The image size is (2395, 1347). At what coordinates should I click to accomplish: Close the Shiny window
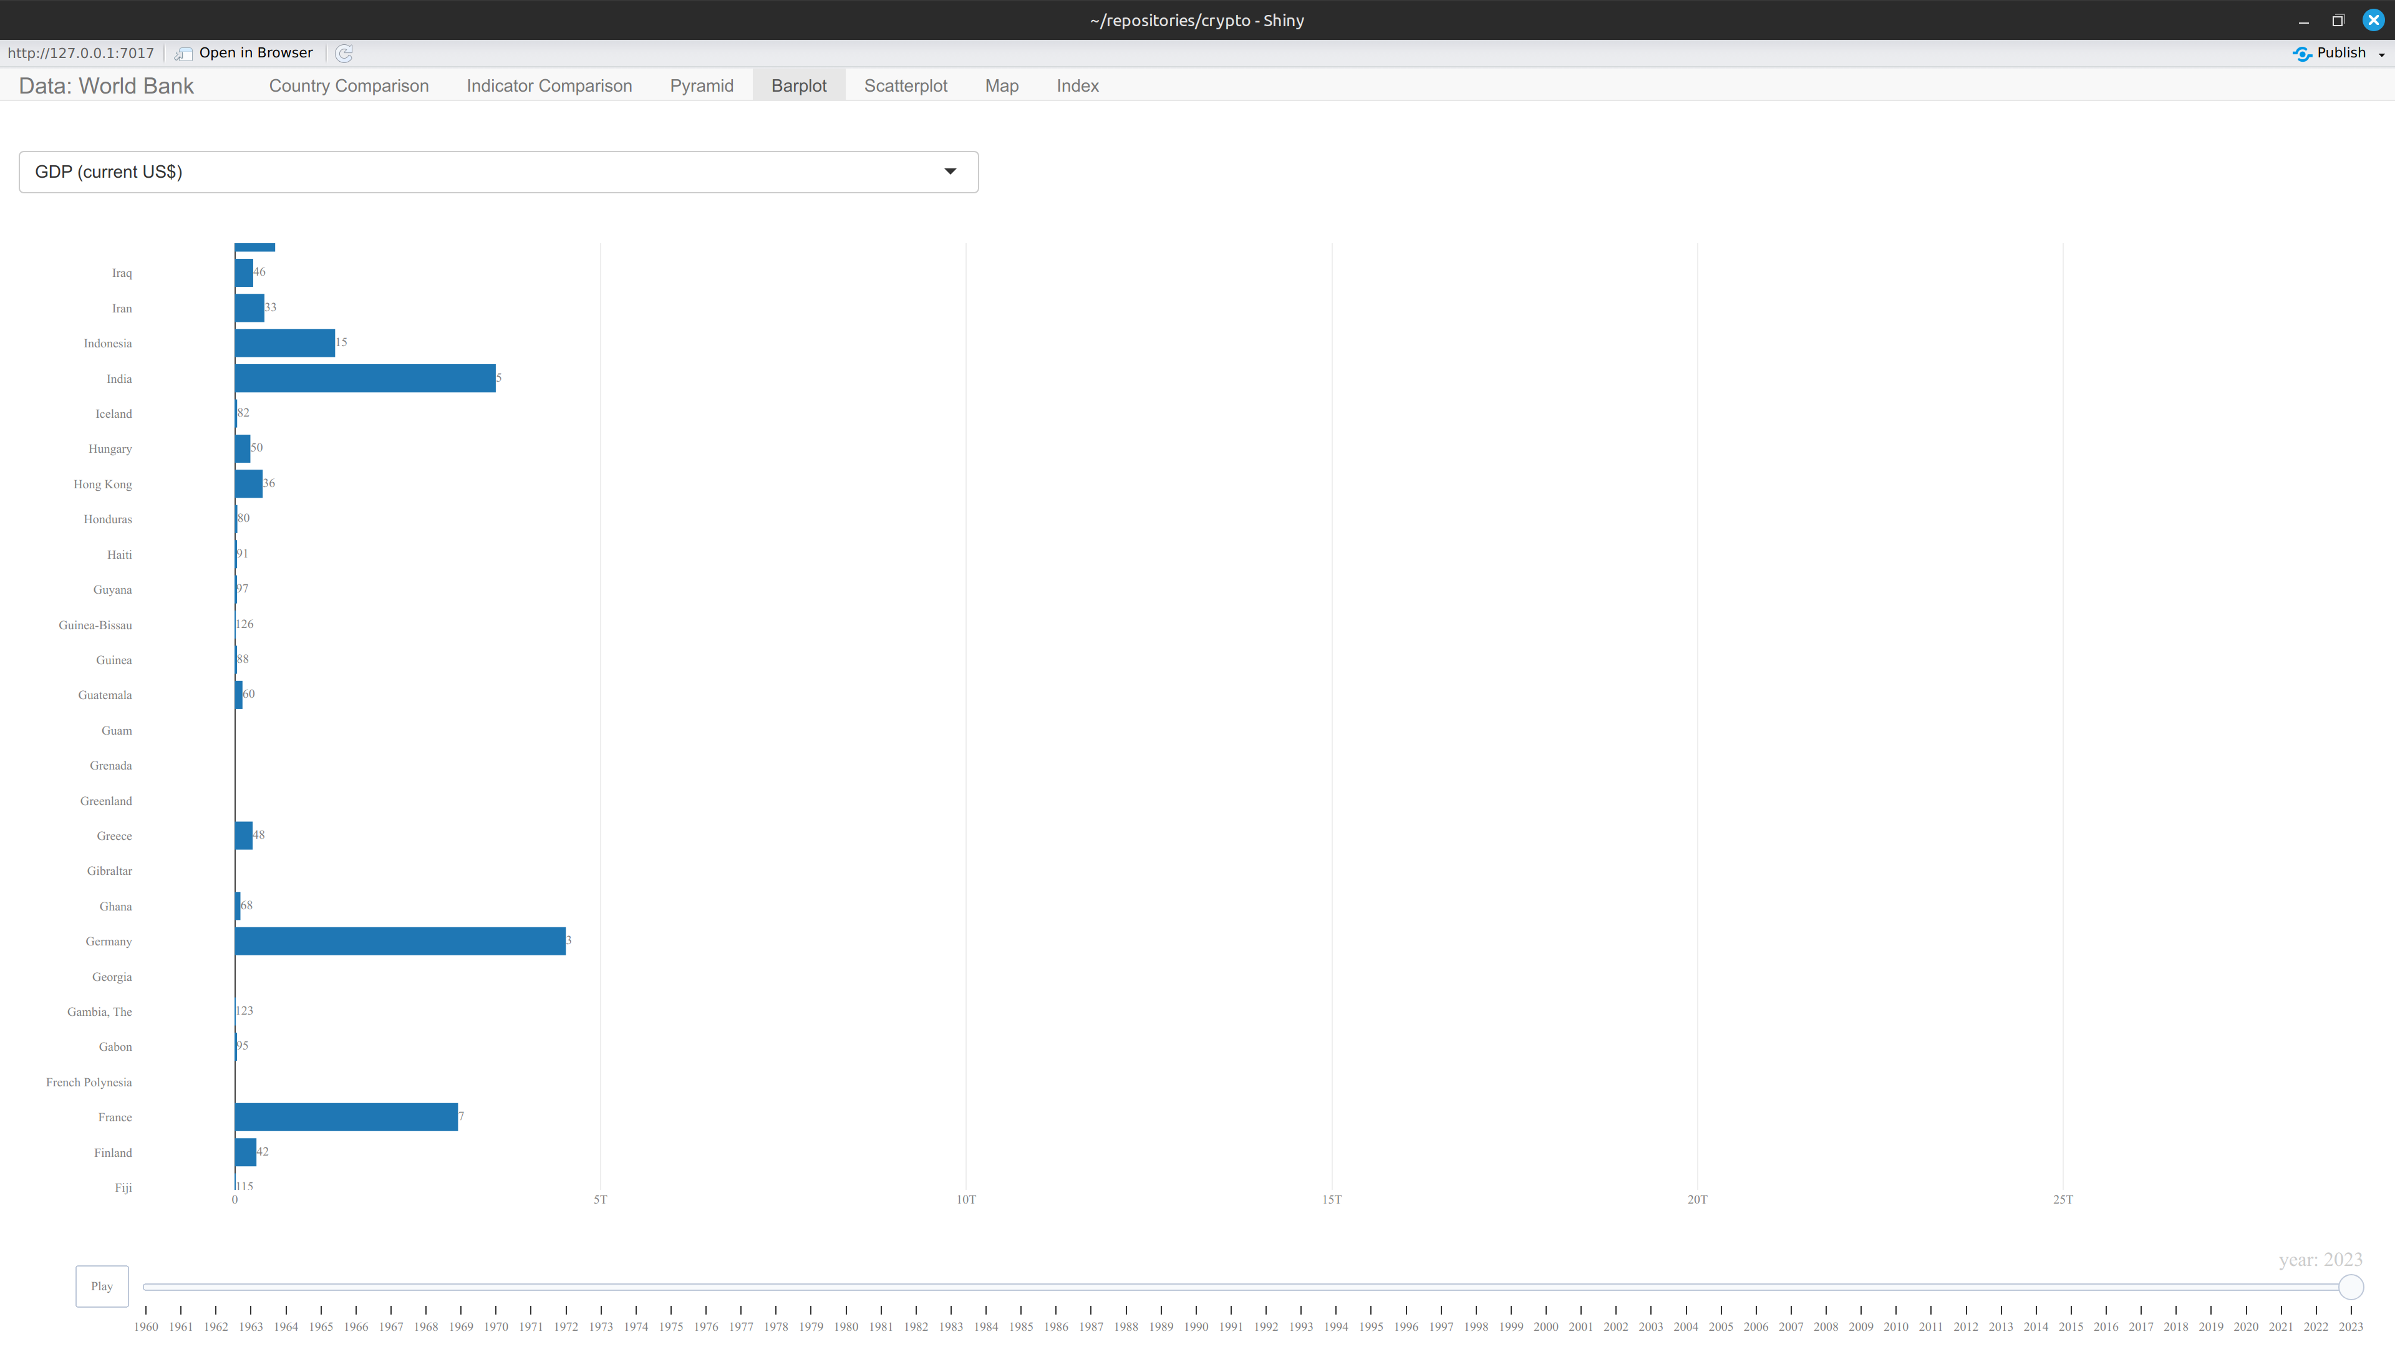pyautogui.click(x=2374, y=21)
